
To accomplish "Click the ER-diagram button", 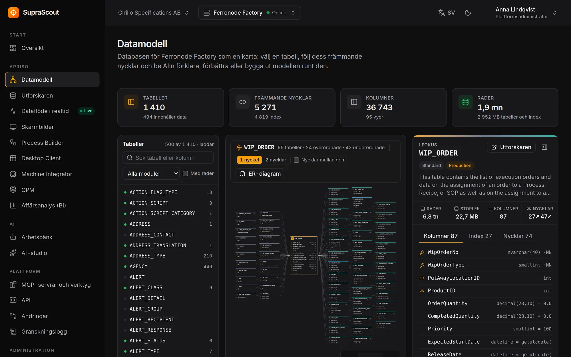I will pos(260,174).
